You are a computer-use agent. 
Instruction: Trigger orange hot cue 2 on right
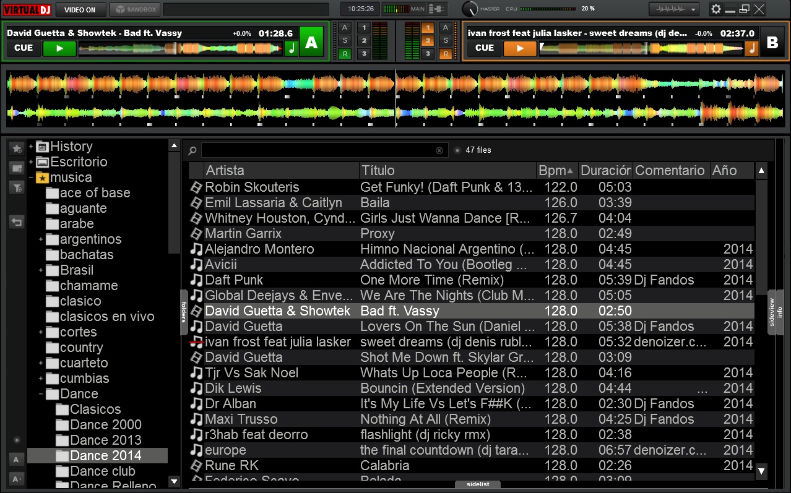click(427, 40)
